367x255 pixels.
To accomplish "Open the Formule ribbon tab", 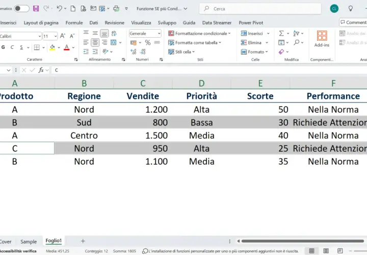I will tap(74, 23).
